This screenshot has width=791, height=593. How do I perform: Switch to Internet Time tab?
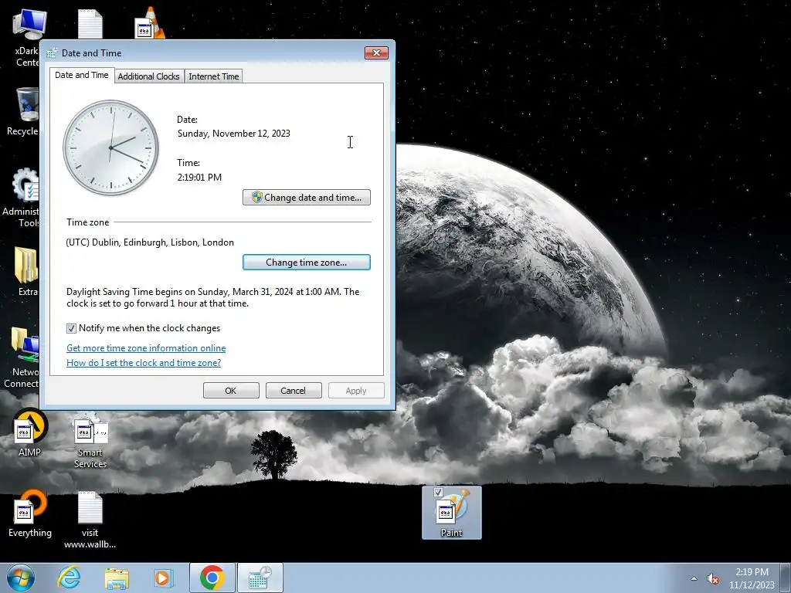coord(214,76)
